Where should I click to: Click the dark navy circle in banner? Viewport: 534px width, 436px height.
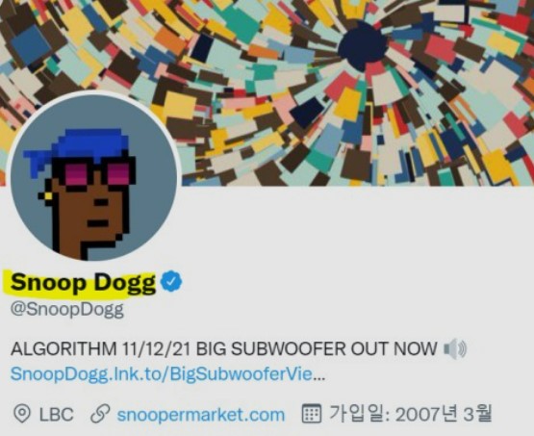[363, 46]
